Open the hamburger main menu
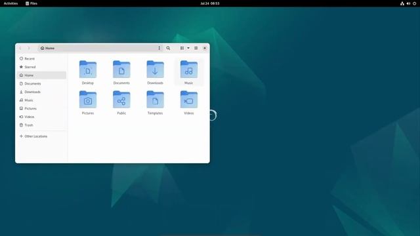This screenshot has width=420, height=236. click(x=196, y=48)
